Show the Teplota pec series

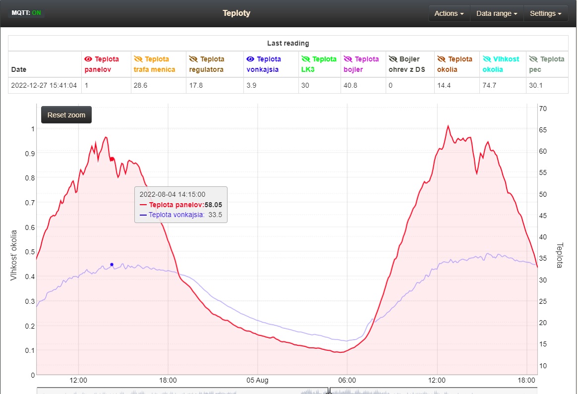pos(533,59)
